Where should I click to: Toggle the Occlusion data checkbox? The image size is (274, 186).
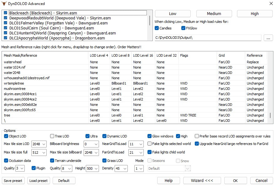tap(6, 160)
